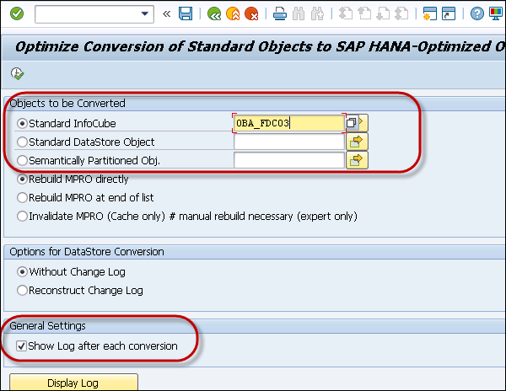The image size is (506, 391).
Task: Open the transaction command field dropdown
Action: coord(146,14)
